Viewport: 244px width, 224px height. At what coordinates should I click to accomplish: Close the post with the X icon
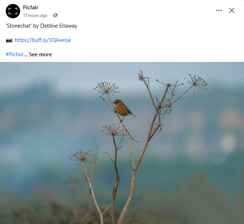click(x=232, y=10)
